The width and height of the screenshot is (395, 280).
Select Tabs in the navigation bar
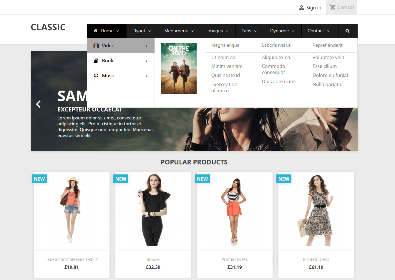pos(246,31)
